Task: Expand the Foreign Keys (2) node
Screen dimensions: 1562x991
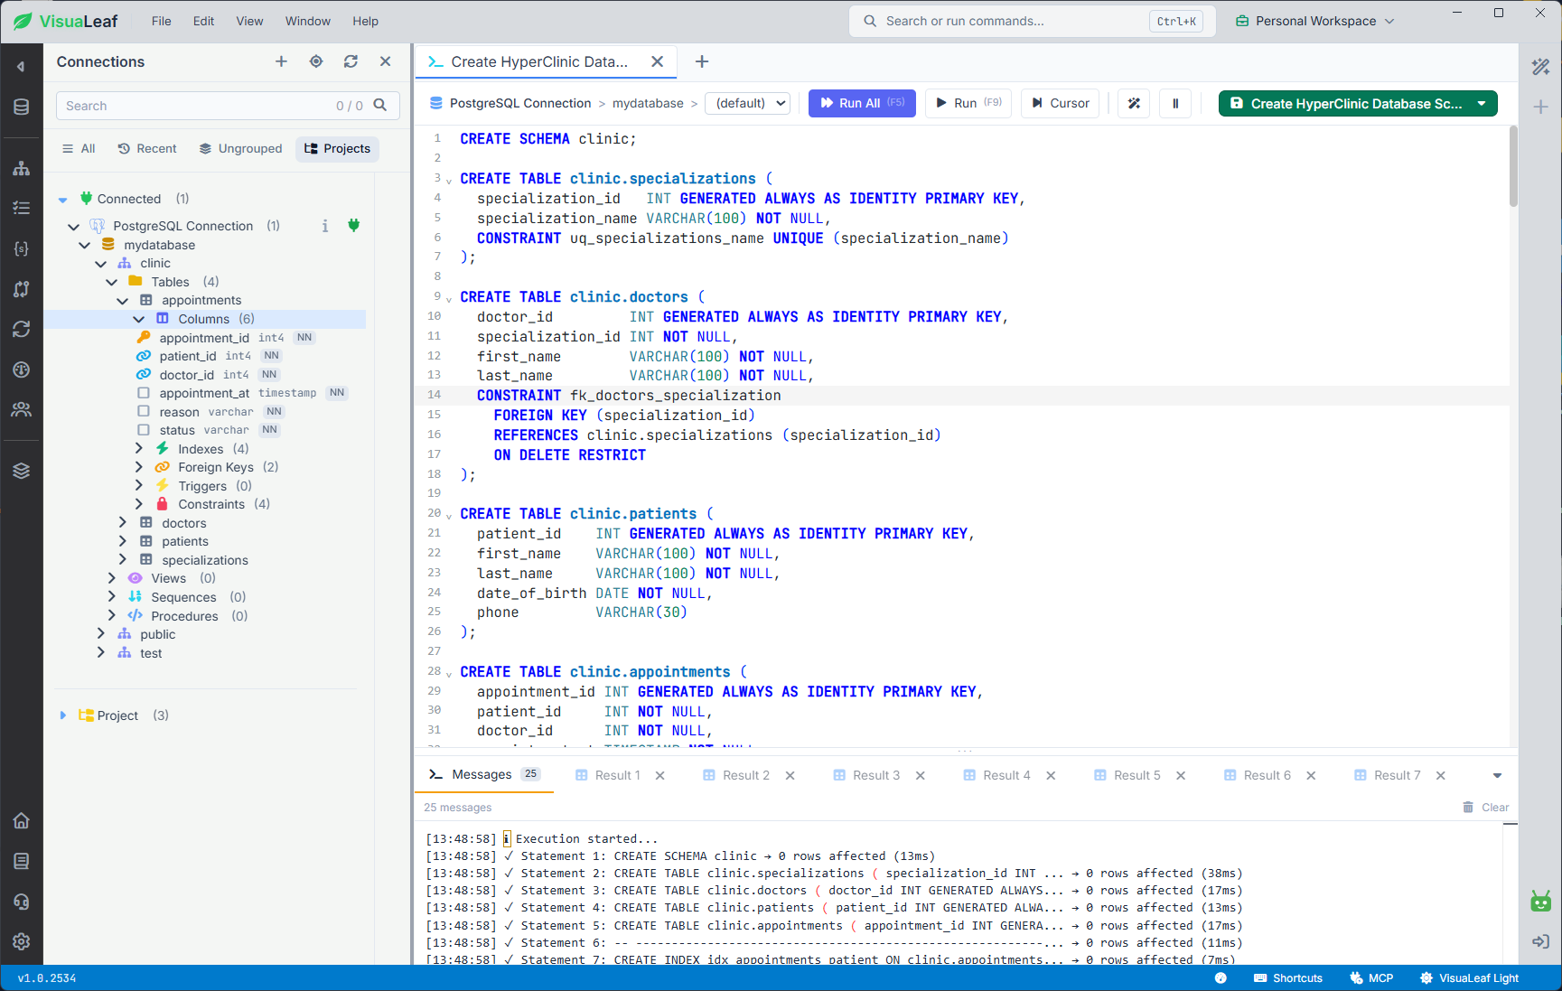Action: (139, 467)
